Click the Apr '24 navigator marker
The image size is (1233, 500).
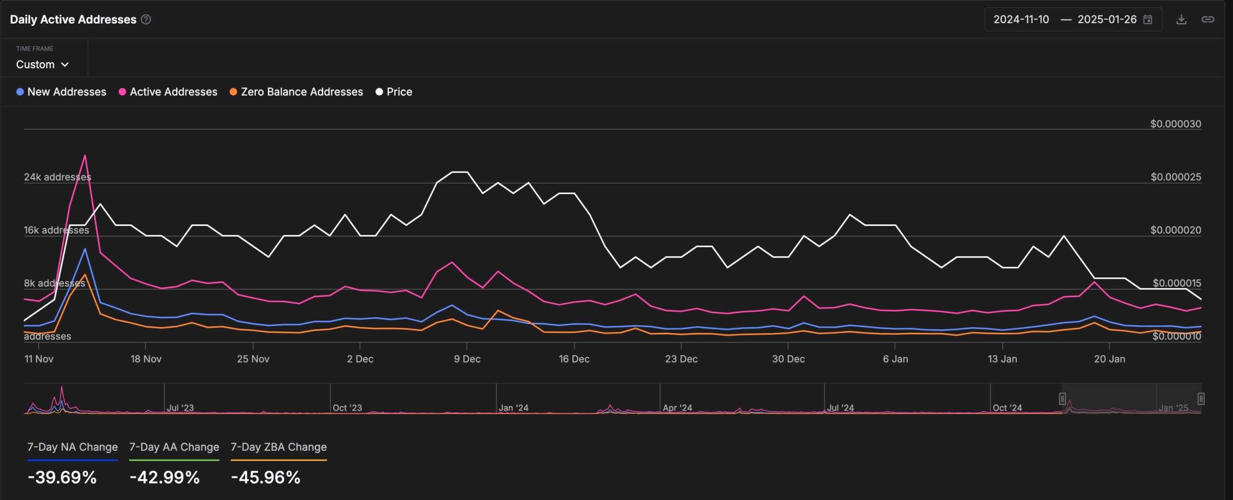tap(677, 408)
